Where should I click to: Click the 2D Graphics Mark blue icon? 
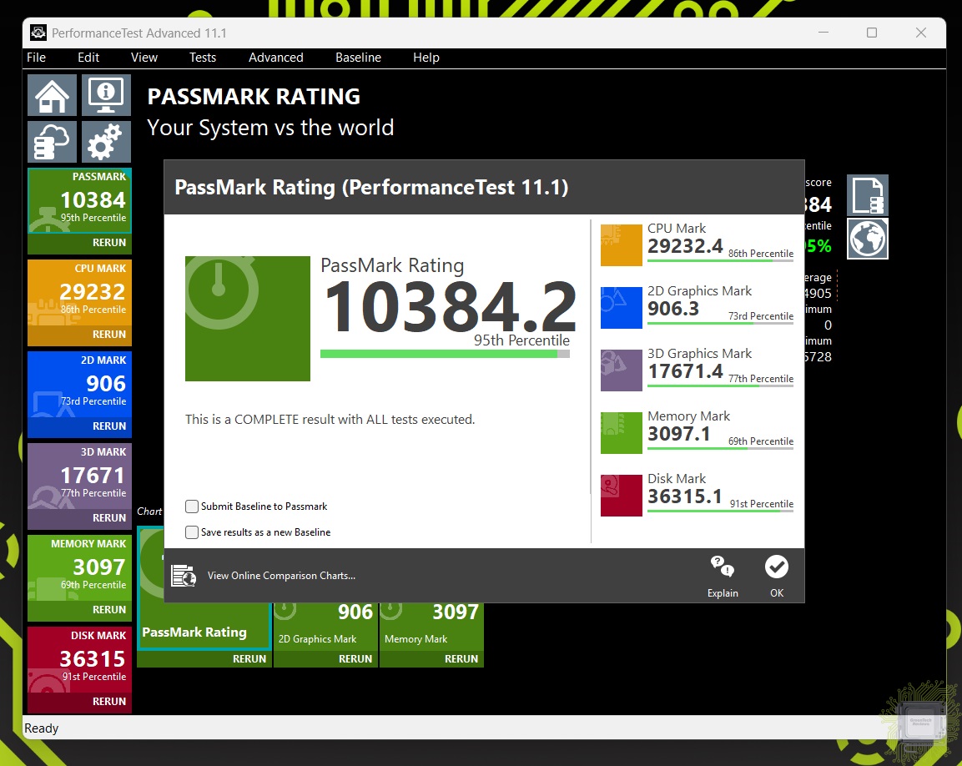pyautogui.click(x=621, y=308)
